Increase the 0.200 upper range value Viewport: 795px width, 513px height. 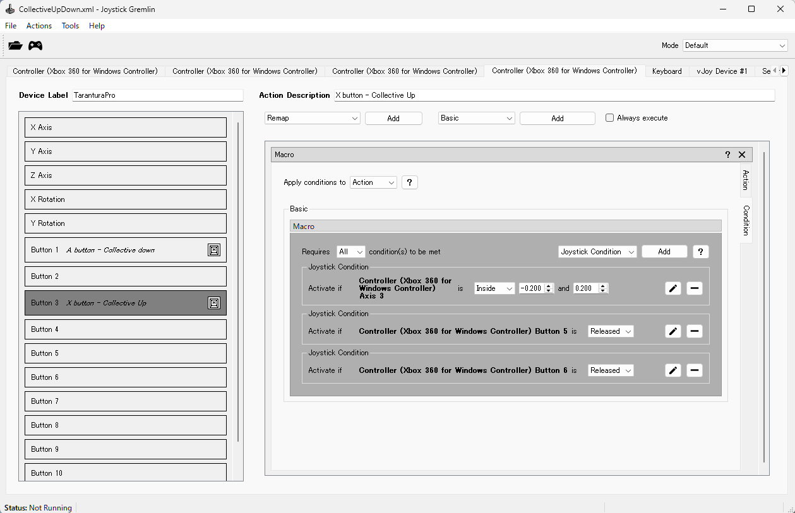(x=603, y=286)
